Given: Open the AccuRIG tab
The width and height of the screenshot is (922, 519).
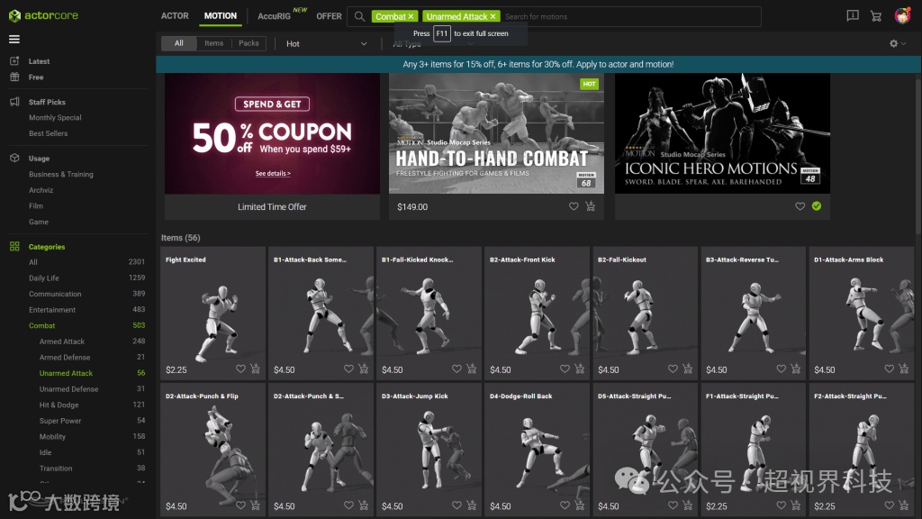Looking at the screenshot, I should tap(274, 16).
